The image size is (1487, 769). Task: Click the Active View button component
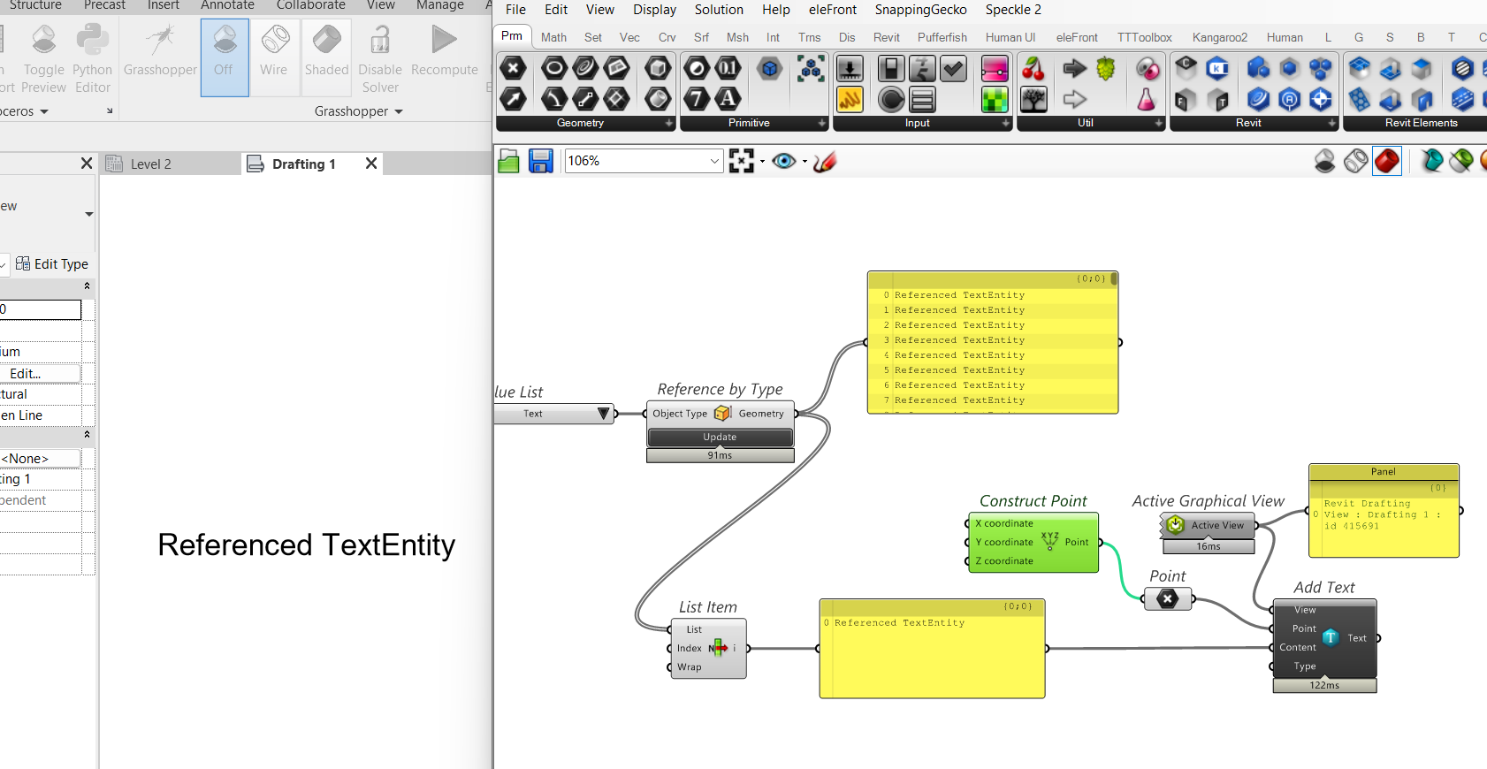[1209, 525]
